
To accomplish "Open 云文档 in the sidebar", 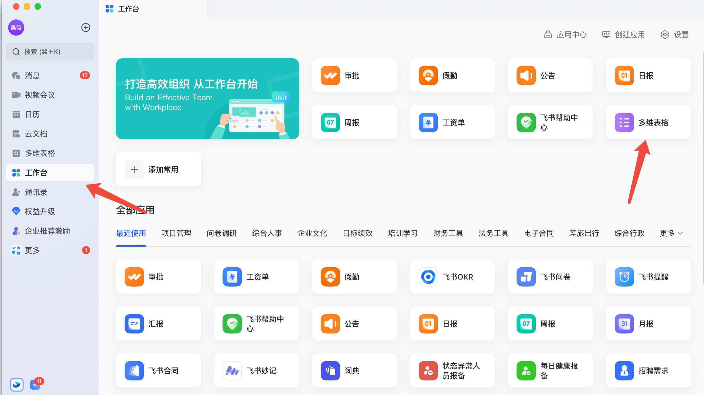I will (50, 134).
